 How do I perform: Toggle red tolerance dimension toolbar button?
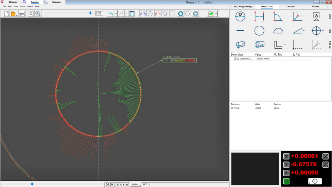[x=158, y=14]
